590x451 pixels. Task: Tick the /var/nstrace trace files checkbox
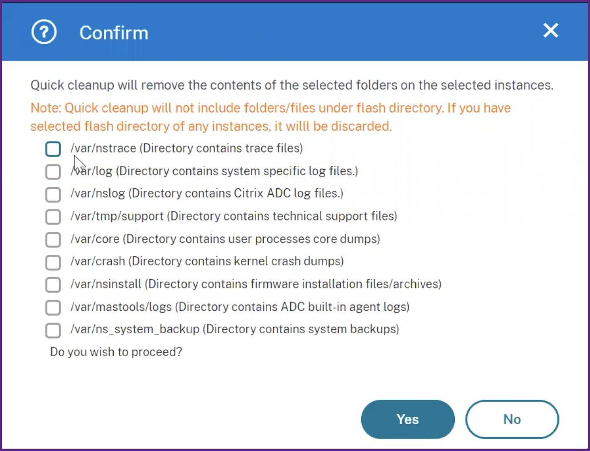[x=53, y=149]
